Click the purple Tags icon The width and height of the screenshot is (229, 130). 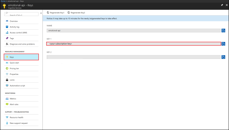coord(7,38)
